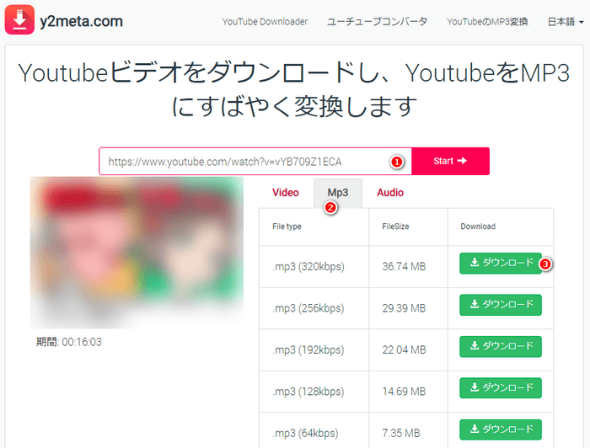Click the main page heading text
Viewport: 590px width, 448px height.
(x=294, y=89)
